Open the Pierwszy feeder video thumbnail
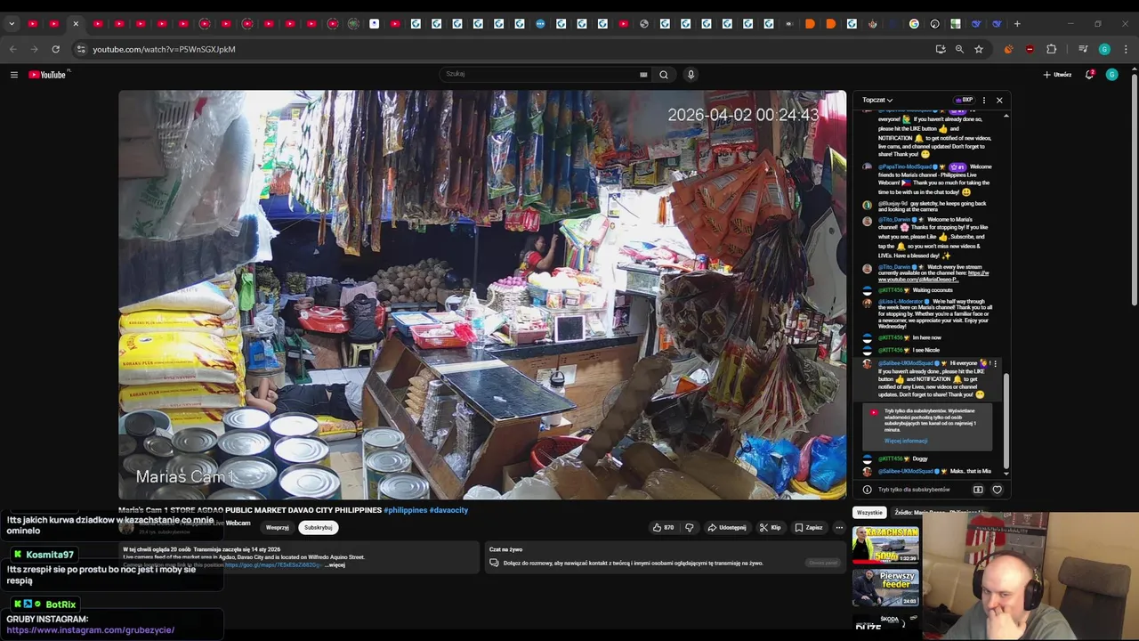1139x641 pixels. coord(885,587)
